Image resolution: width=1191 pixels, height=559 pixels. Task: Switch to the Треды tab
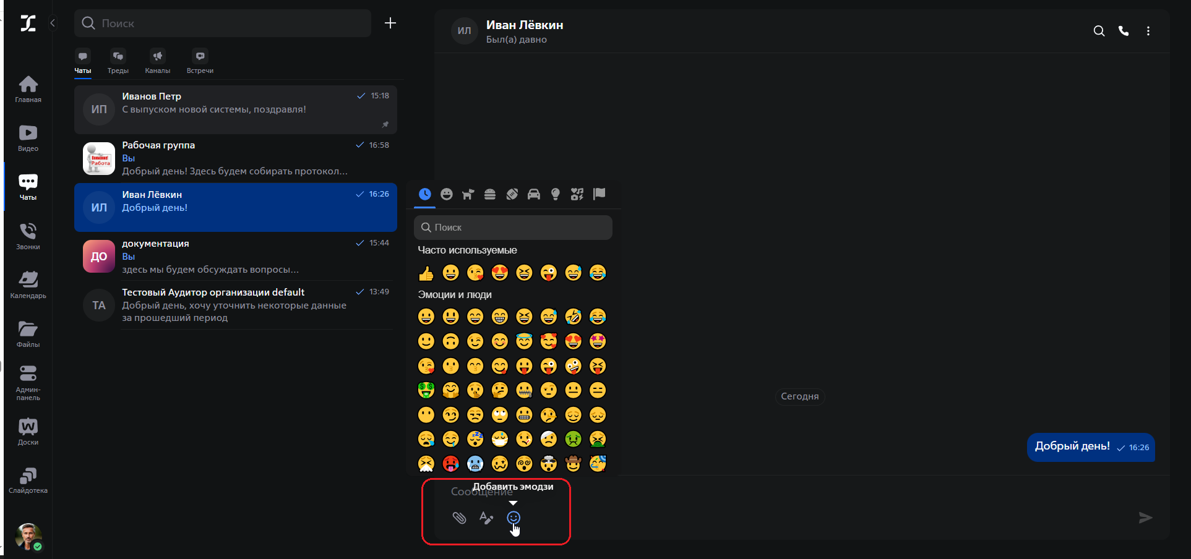coord(118,62)
